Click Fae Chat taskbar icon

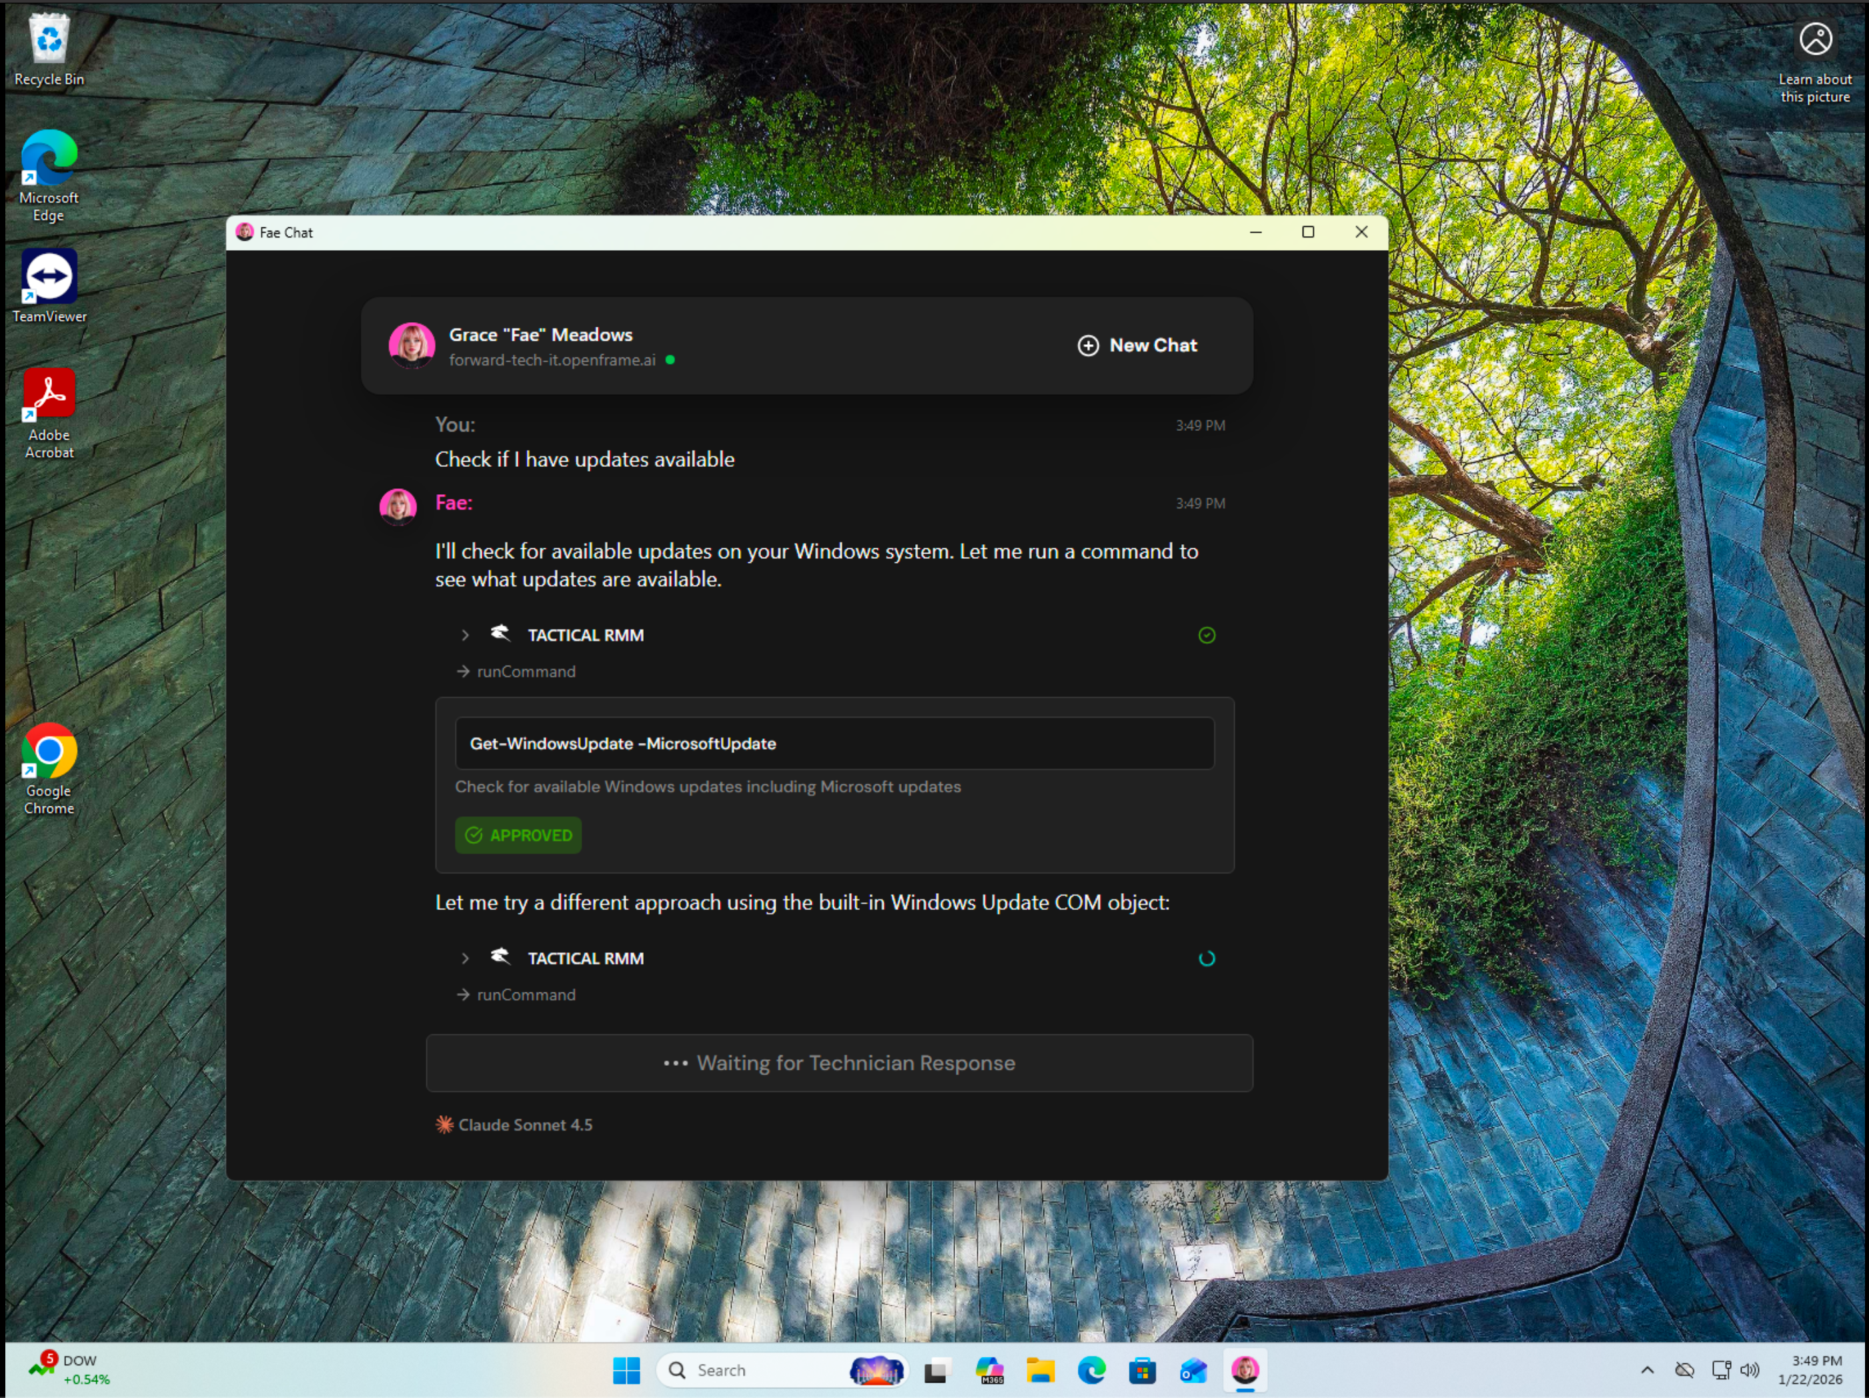[x=1245, y=1371]
